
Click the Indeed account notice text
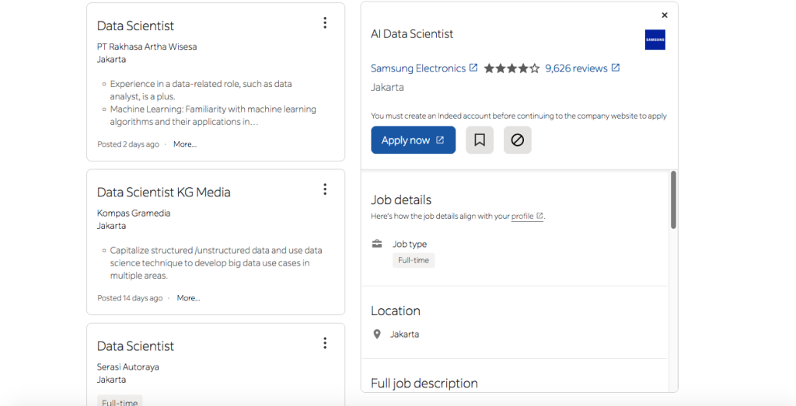pos(518,116)
